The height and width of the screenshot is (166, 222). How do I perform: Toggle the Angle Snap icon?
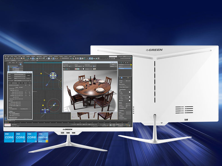(x=54, y=58)
